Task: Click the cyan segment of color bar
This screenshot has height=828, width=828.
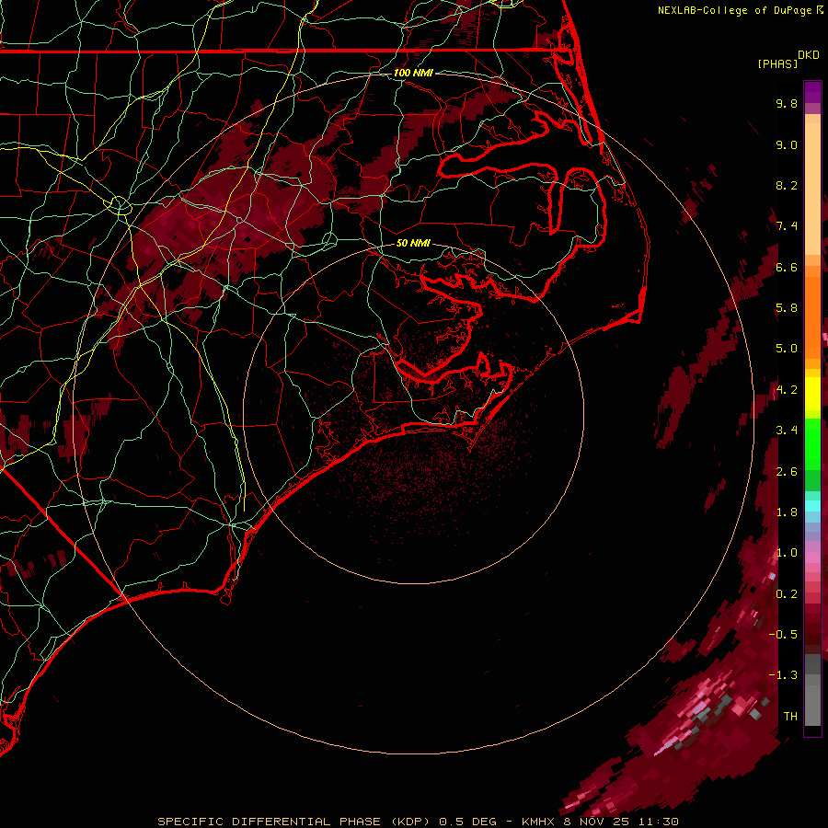Action: tap(812, 506)
